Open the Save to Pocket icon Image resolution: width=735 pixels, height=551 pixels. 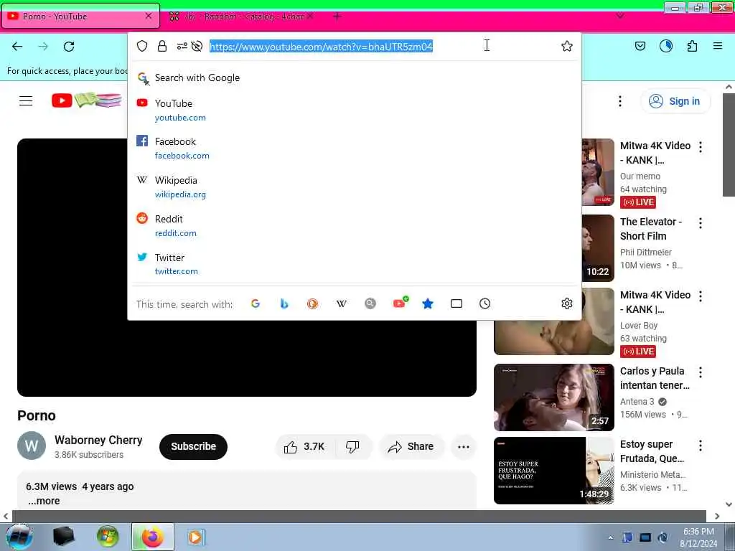[x=640, y=46]
